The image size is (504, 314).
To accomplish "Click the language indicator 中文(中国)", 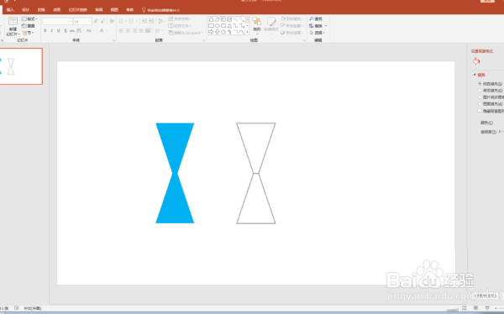I will tap(33, 308).
